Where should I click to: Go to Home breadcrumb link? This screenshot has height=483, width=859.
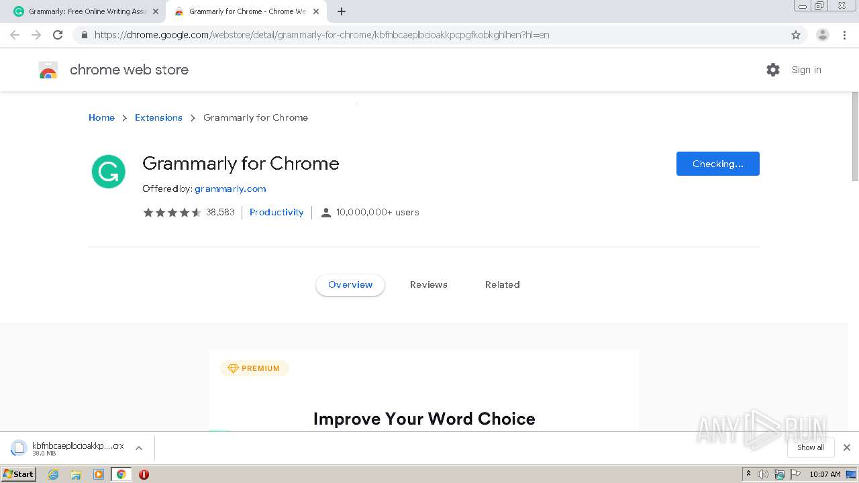pos(101,117)
